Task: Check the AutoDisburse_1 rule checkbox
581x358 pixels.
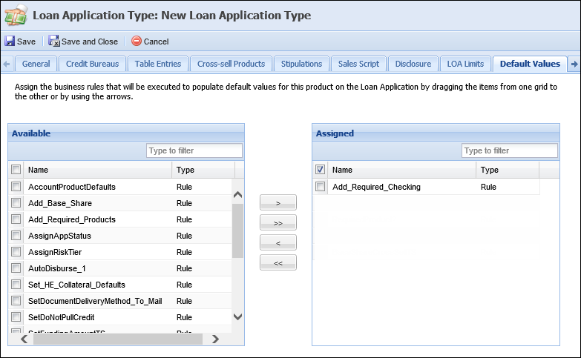Action: tap(16, 268)
